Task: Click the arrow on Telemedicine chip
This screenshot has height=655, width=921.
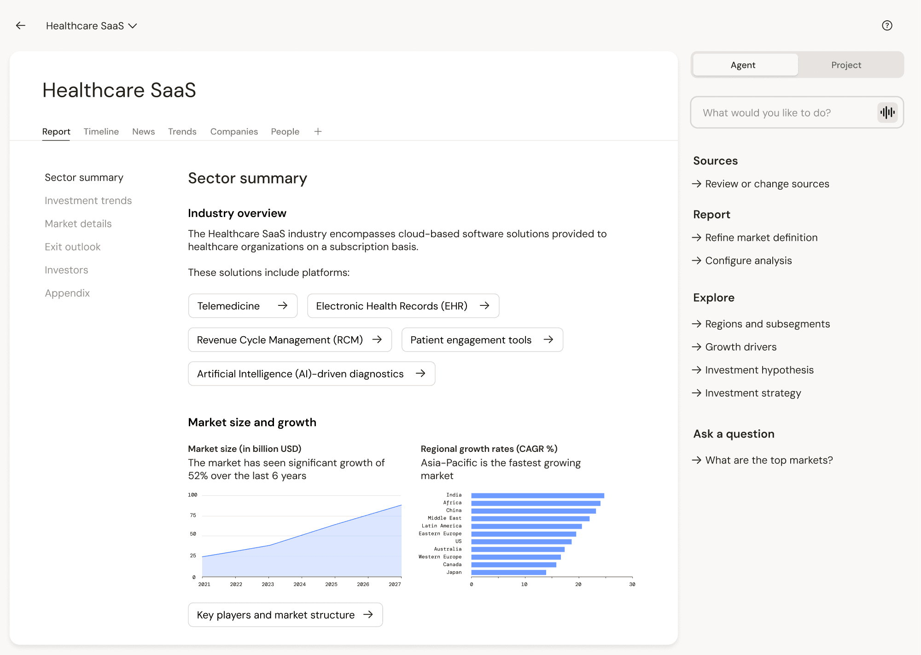Action: coord(283,305)
